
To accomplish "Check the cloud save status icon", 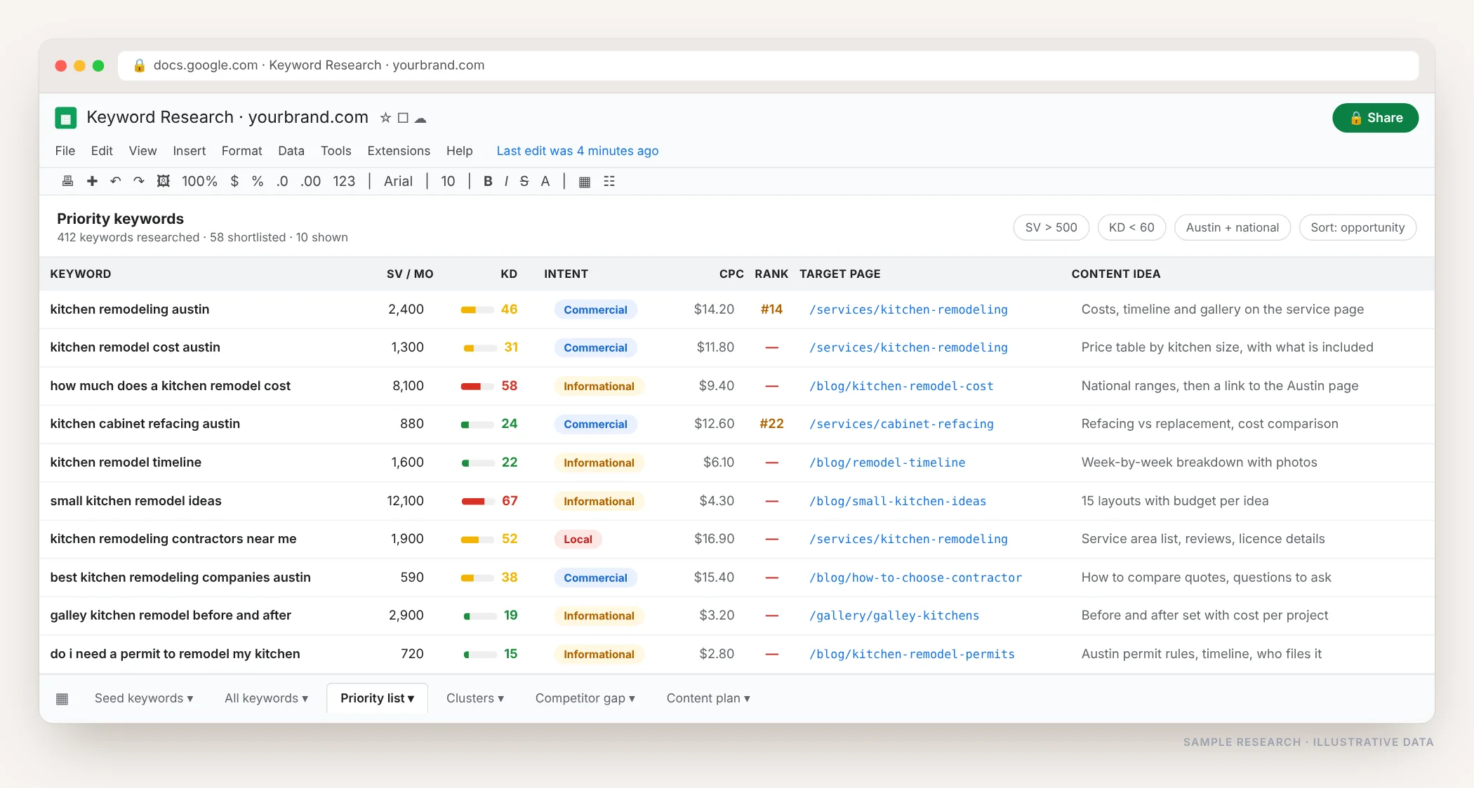I will coord(420,119).
